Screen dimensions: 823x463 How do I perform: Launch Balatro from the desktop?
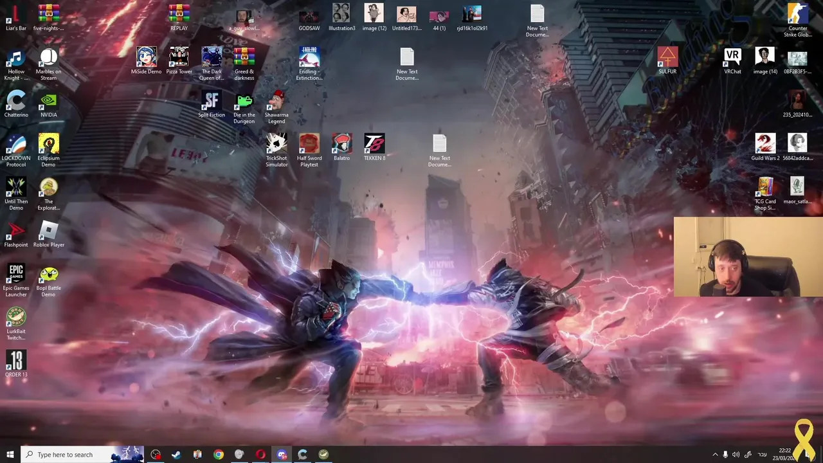pyautogui.click(x=341, y=147)
